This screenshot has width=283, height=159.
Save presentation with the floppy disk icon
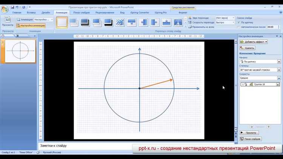pyautogui.click(x=12, y=8)
